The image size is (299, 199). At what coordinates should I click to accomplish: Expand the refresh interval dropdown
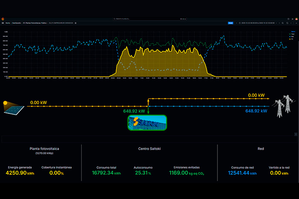point(292,23)
